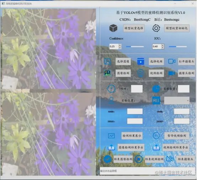Click the location pin target position icon
197x180 pixels.
(111, 100)
